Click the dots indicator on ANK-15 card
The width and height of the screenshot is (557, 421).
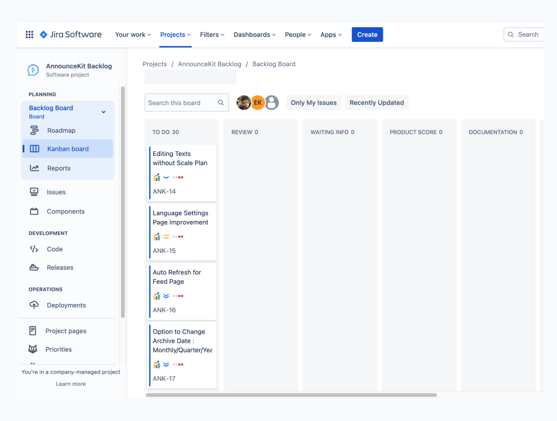click(x=178, y=236)
